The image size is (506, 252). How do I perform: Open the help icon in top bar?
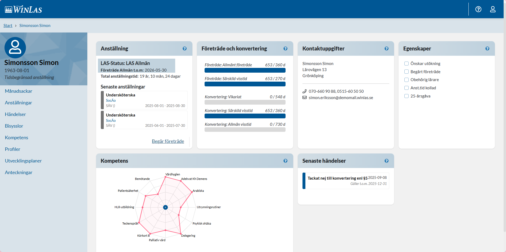click(x=478, y=9)
